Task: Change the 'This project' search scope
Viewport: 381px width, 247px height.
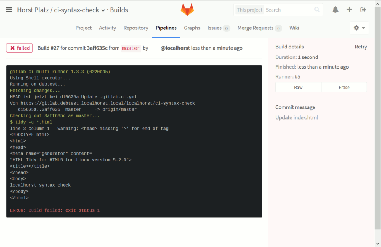Action: pyautogui.click(x=249, y=10)
